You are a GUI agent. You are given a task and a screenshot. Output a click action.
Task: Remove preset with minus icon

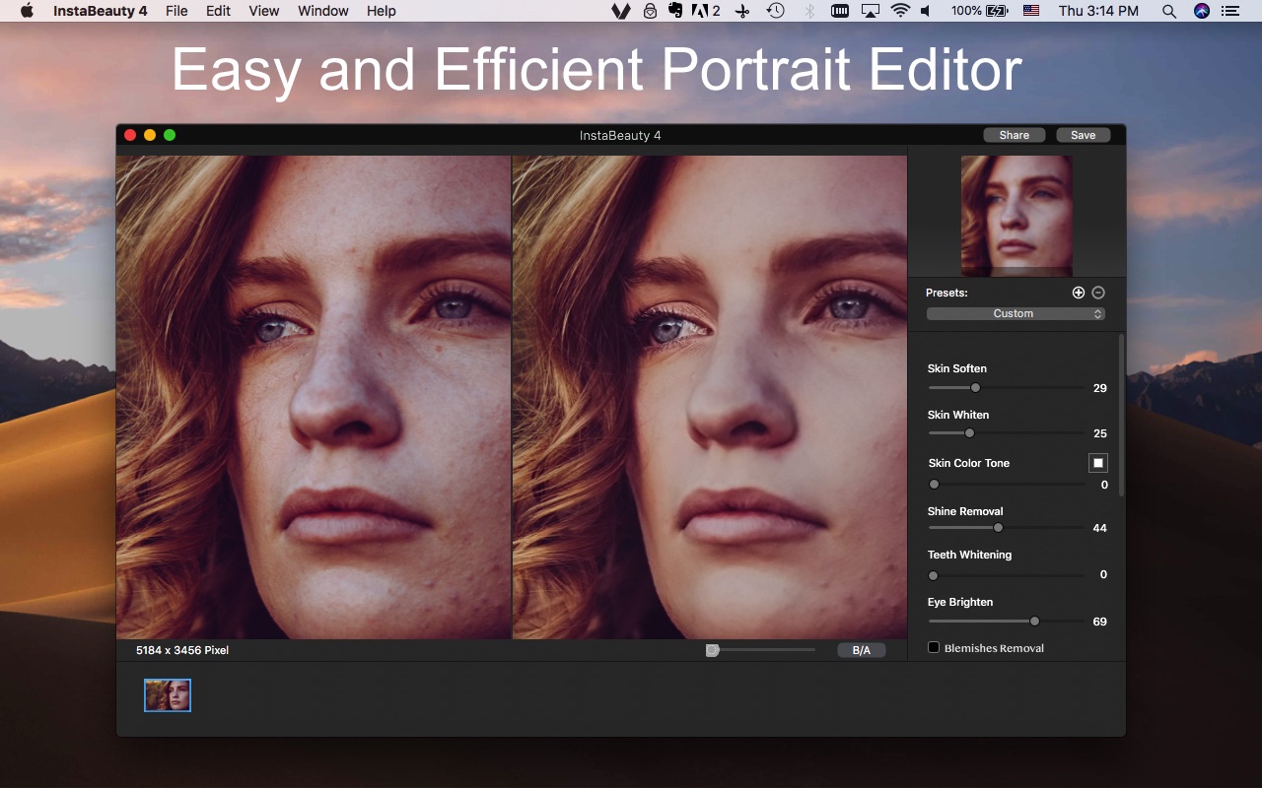(x=1098, y=293)
